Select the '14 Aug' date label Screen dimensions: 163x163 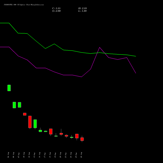39,155
